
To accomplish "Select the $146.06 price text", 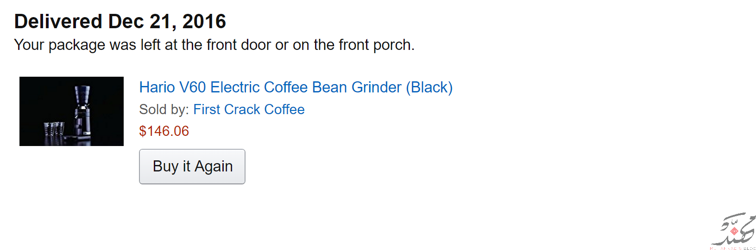I will point(164,131).
